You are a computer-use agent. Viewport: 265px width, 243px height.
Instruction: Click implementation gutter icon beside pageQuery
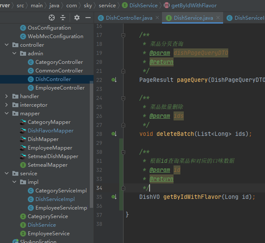pos(114,80)
